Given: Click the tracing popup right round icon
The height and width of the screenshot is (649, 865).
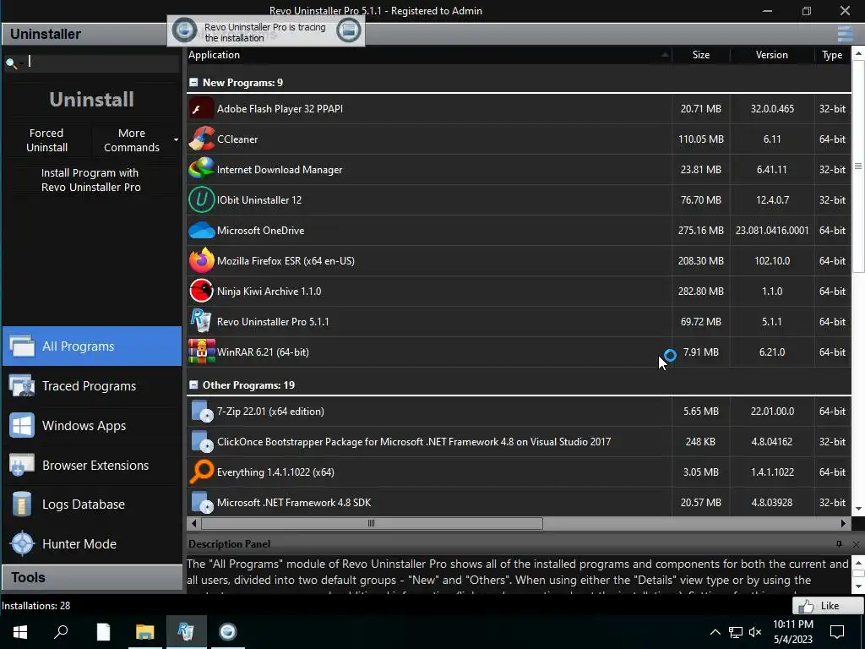Looking at the screenshot, I should point(349,30).
